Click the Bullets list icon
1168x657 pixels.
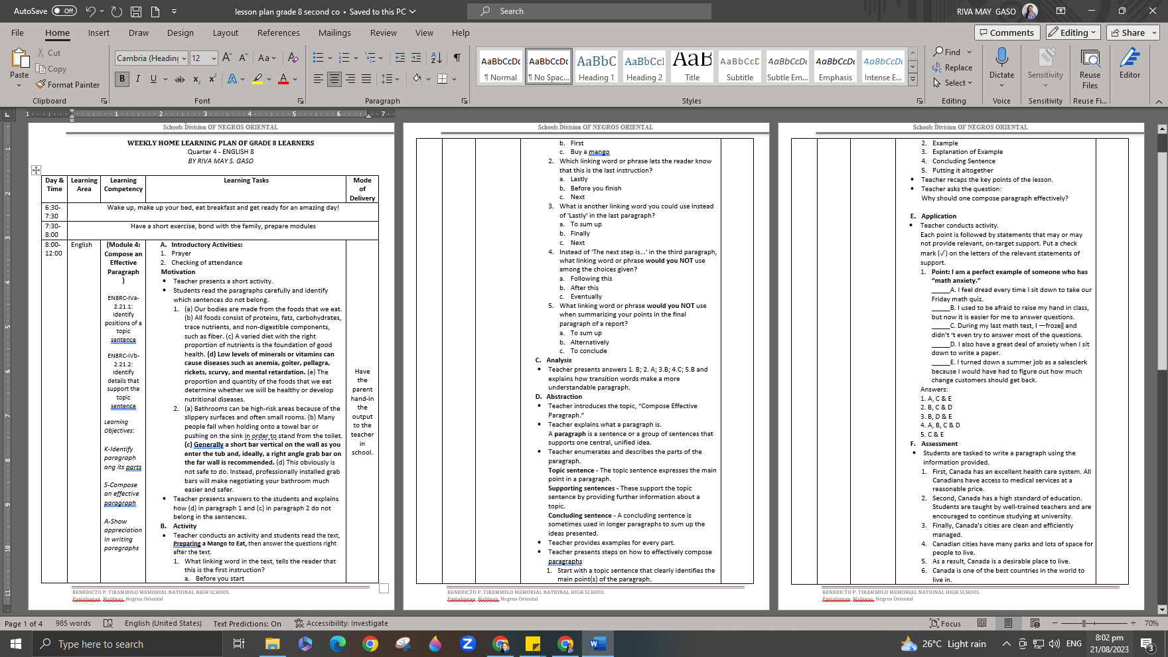point(319,58)
